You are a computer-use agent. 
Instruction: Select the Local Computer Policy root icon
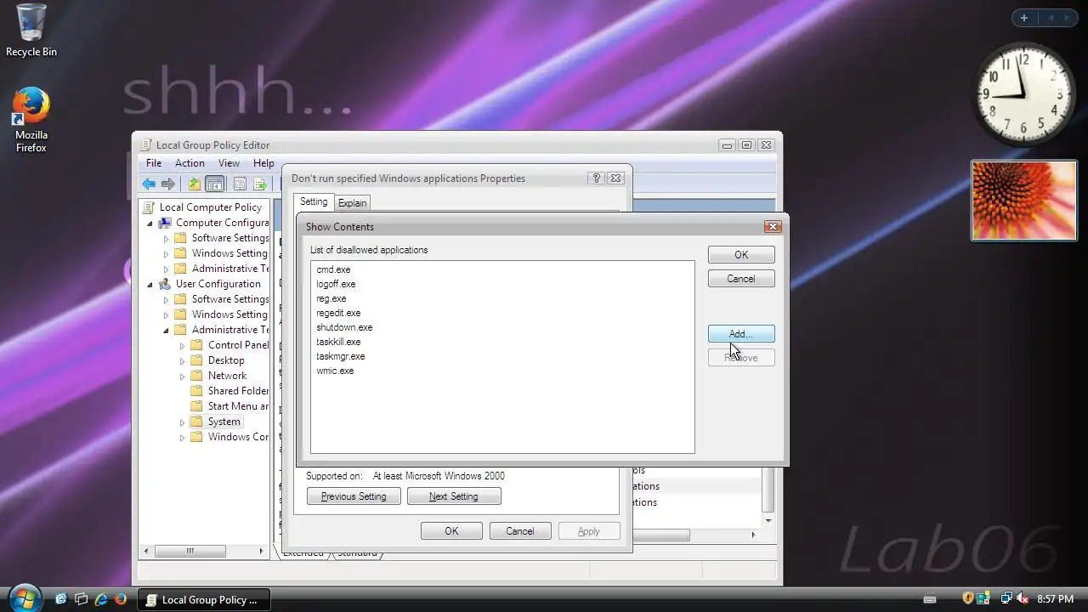[x=150, y=207]
